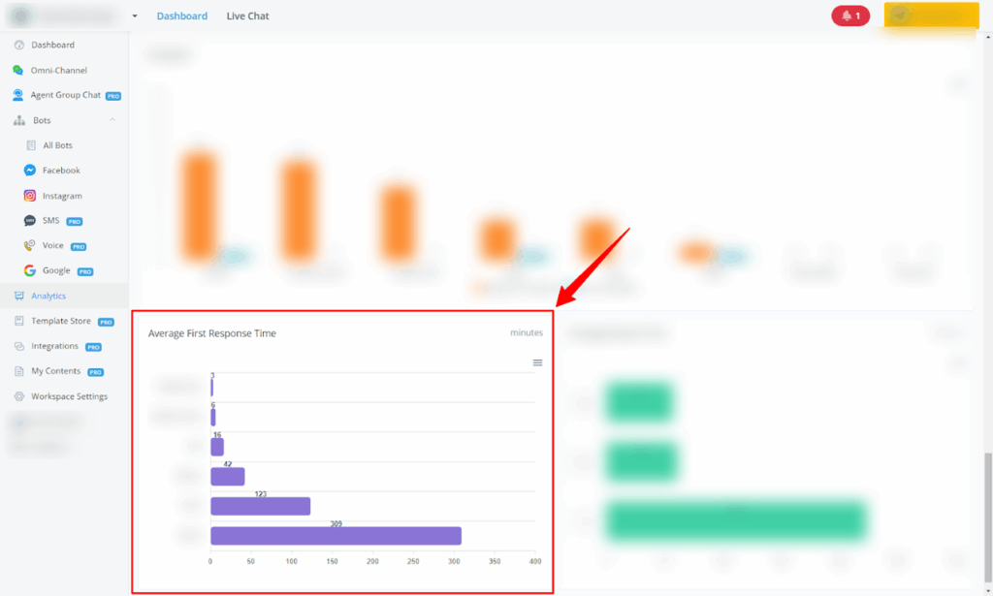Open Analytics in the sidebar
This screenshot has width=993, height=596.
coord(48,296)
